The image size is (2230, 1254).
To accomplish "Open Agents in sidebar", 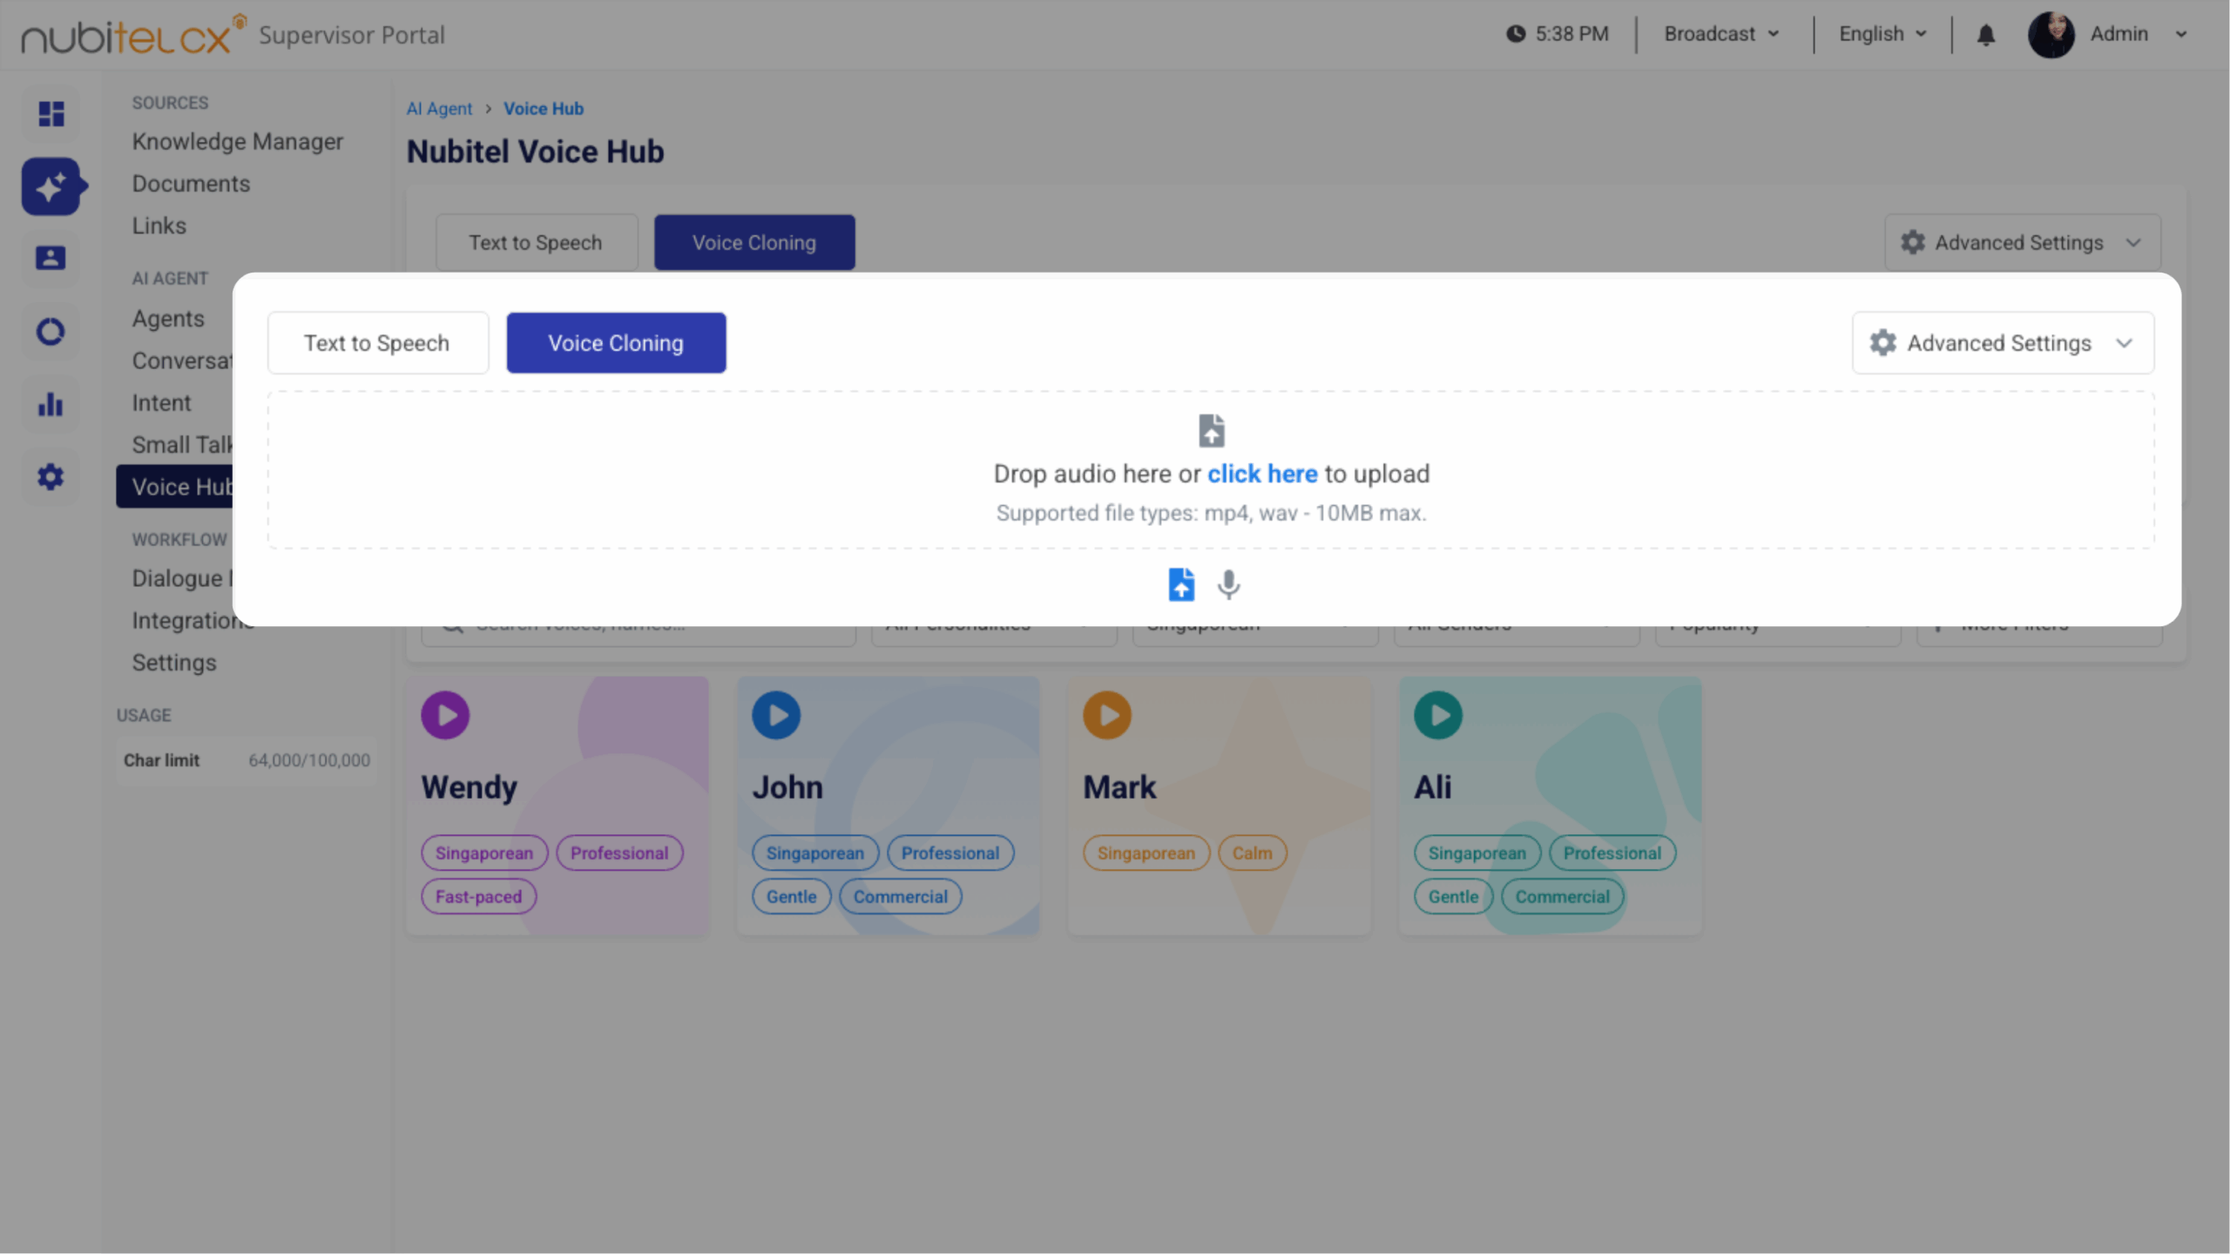I will coord(168,319).
